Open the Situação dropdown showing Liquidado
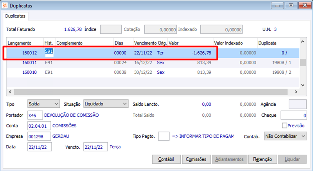The image size is (313, 171). coord(106,104)
